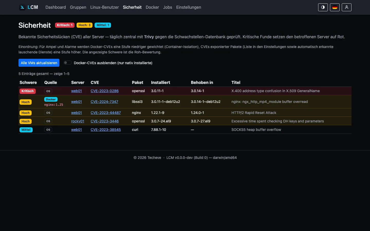The width and height of the screenshot is (370, 231).
Task: Click the OS badge in CVE-2023-0286 row
Action: [48, 91]
